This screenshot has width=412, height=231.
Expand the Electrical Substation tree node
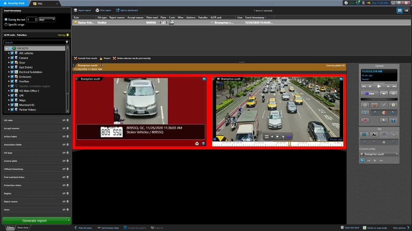[9, 72]
